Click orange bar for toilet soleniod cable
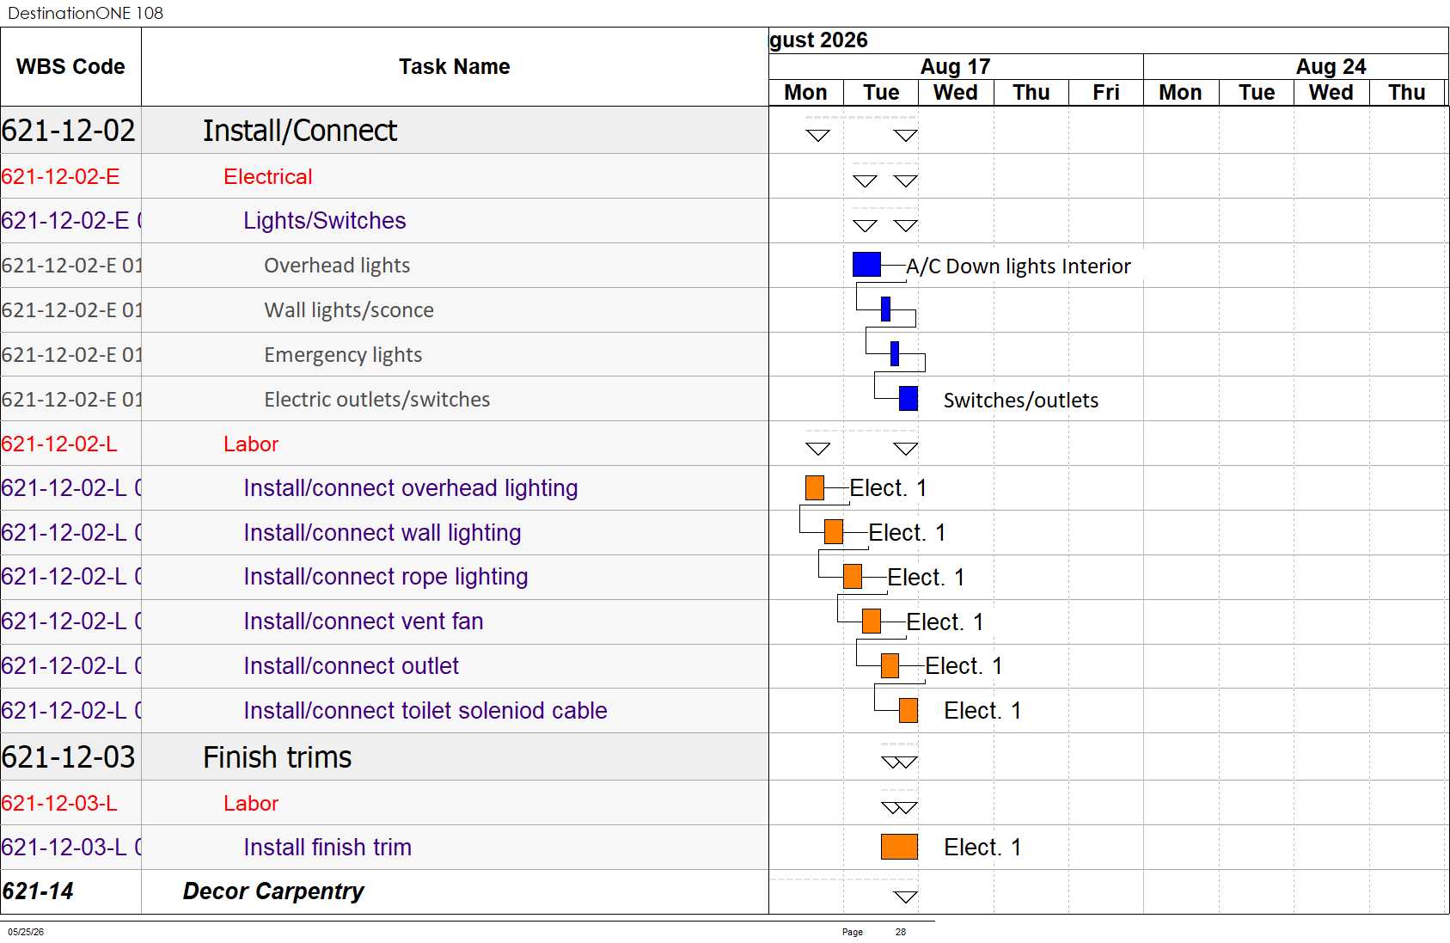Screen dimensions: 1450x943 pyautogui.click(x=909, y=711)
